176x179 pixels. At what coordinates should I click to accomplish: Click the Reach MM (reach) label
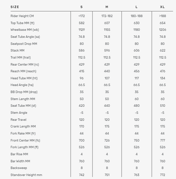coord(23,71)
